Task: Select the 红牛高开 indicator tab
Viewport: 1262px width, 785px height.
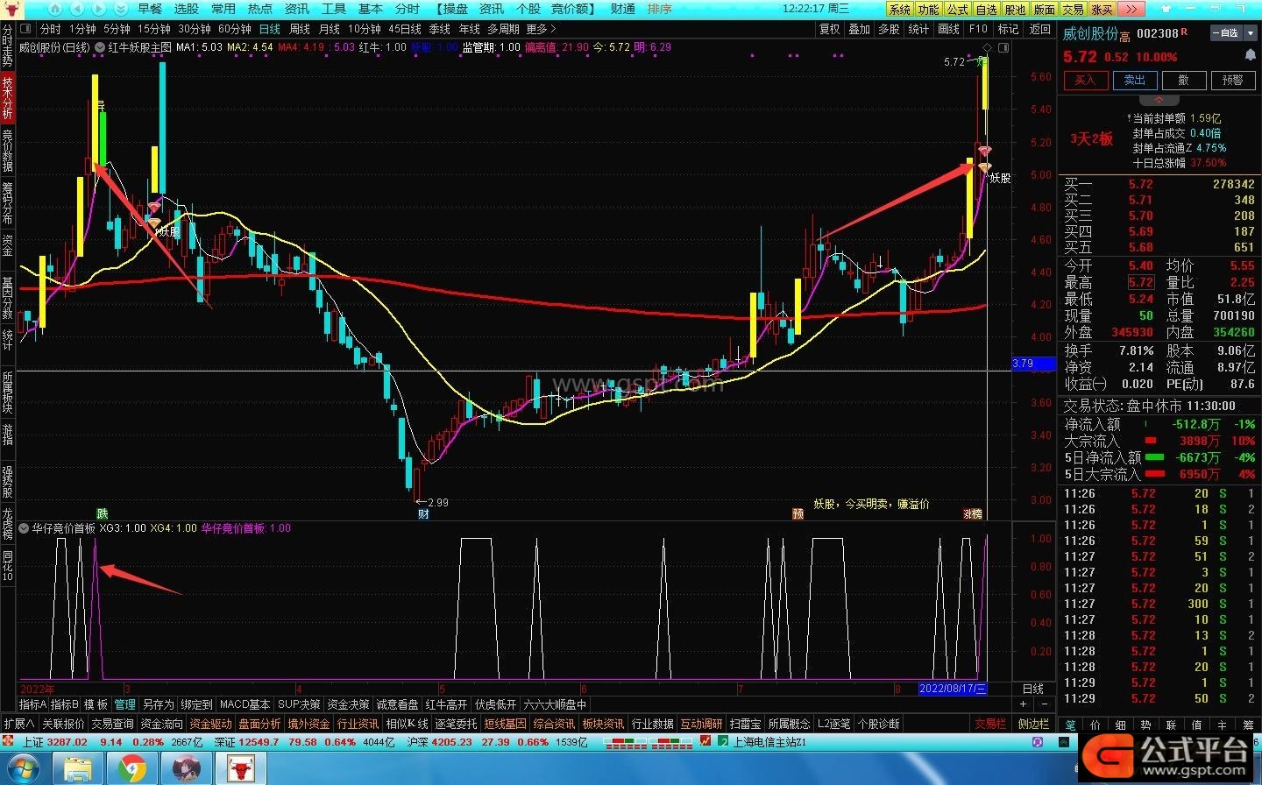Action: (x=446, y=704)
